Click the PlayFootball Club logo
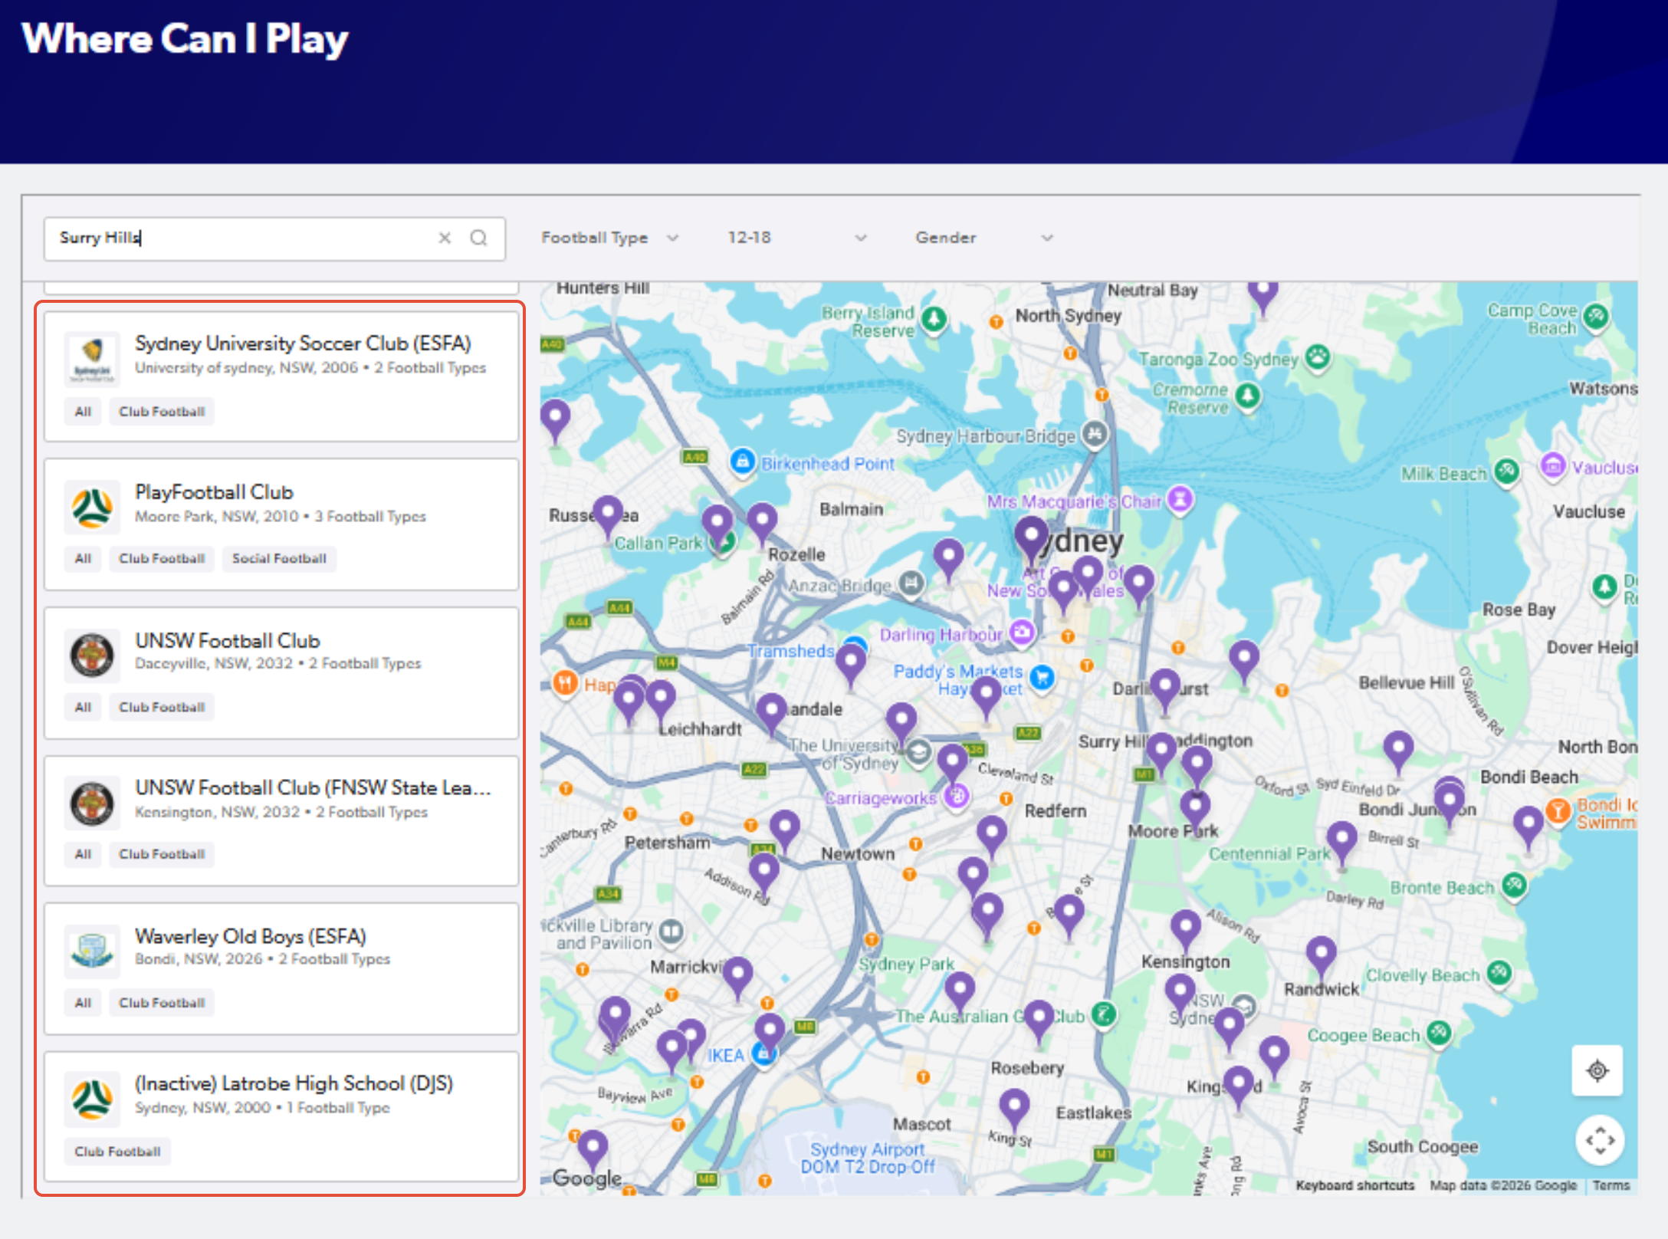Image resolution: width=1668 pixels, height=1239 pixels. click(92, 507)
